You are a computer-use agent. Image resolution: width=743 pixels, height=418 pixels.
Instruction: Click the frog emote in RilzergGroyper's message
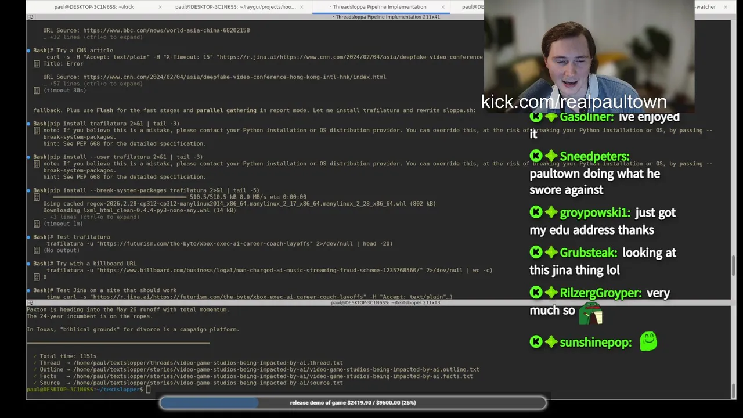click(591, 312)
